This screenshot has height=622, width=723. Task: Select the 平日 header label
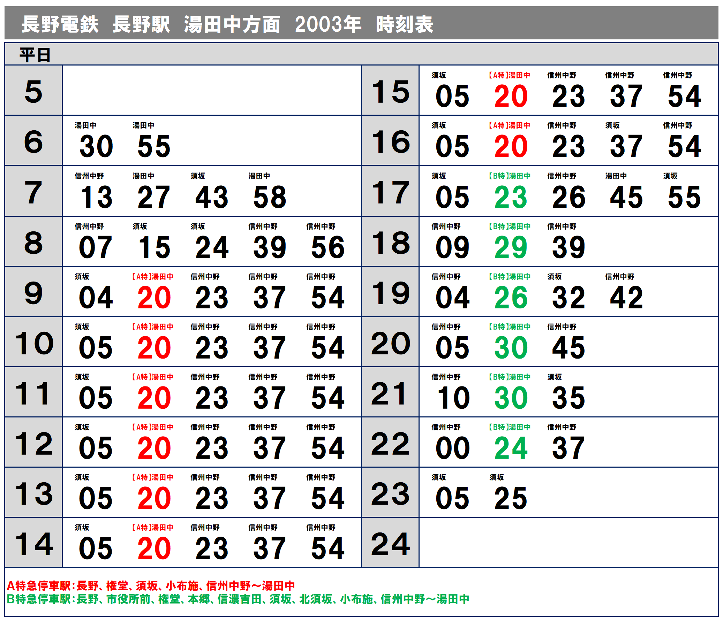pyautogui.click(x=35, y=55)
